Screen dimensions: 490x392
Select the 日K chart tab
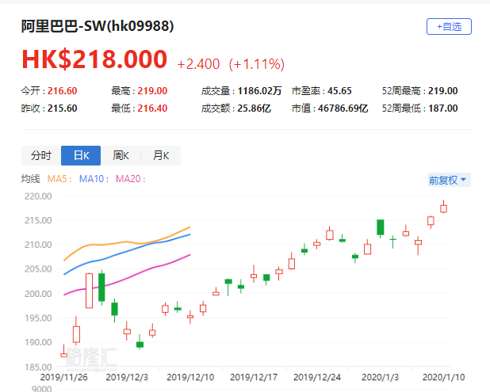click(x=81, y=156)
